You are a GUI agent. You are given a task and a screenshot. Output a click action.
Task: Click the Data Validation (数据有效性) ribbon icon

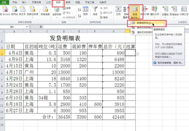[x=135, y=9]
